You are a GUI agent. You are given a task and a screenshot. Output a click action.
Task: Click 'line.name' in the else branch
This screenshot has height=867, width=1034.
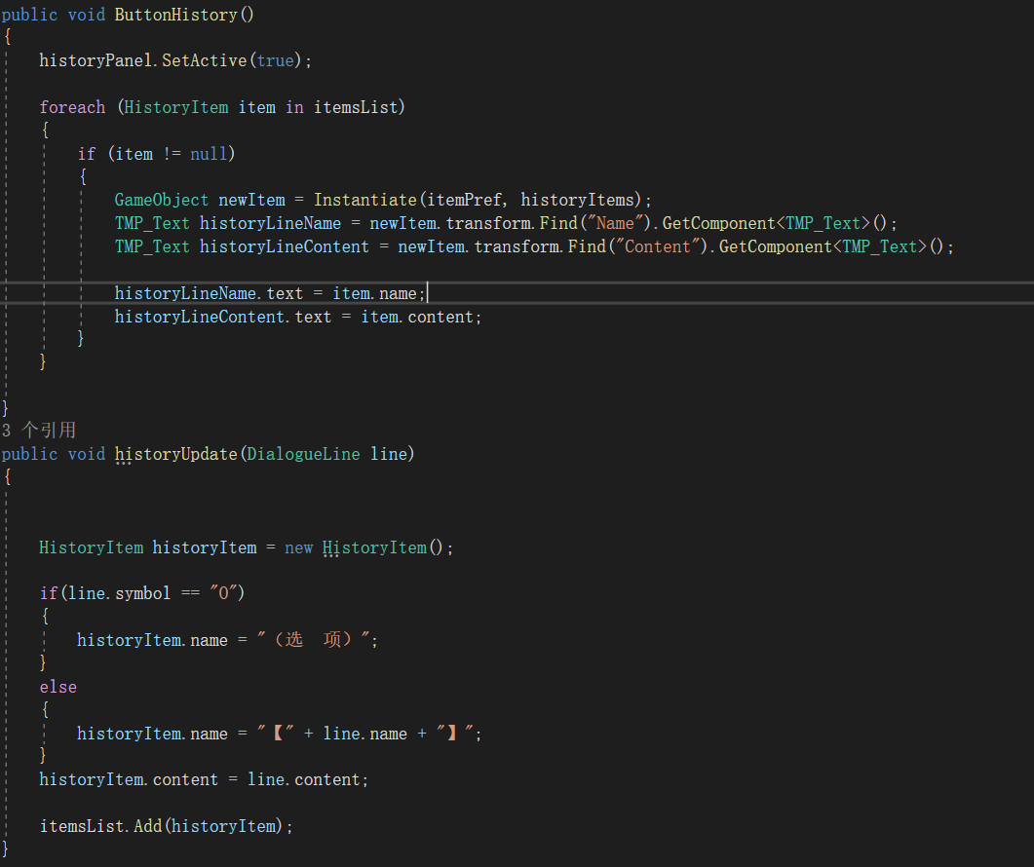[364, 734]
